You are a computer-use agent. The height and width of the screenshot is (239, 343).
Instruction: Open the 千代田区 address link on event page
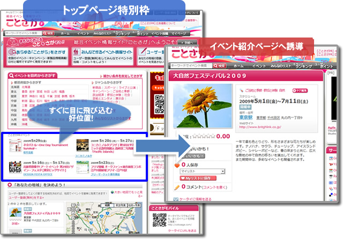point(273,118)
